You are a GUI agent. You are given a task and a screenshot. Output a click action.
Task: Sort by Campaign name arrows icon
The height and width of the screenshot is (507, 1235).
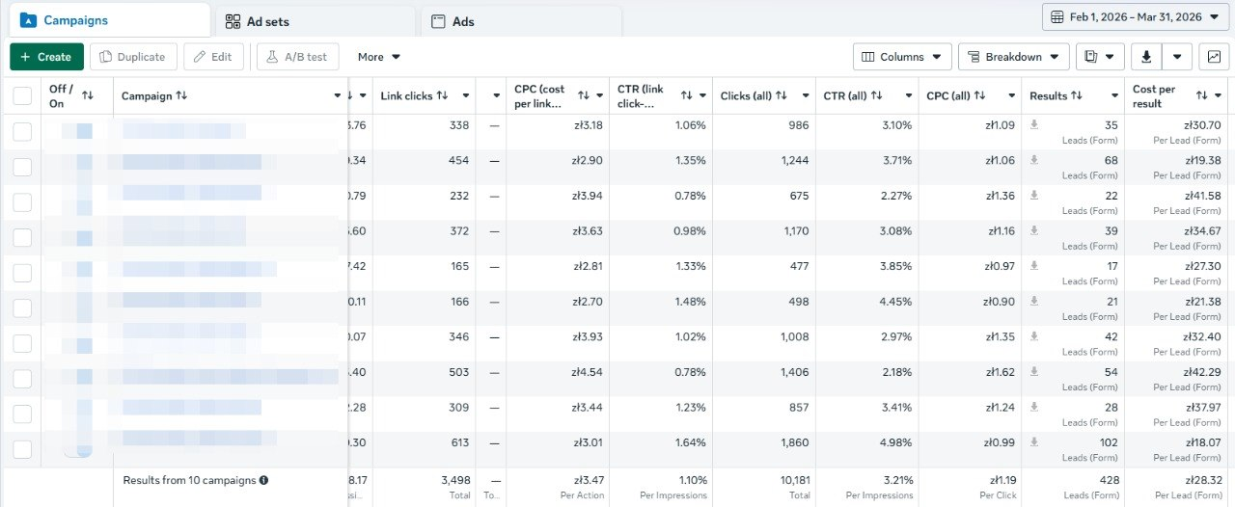(x=181, y=95)
